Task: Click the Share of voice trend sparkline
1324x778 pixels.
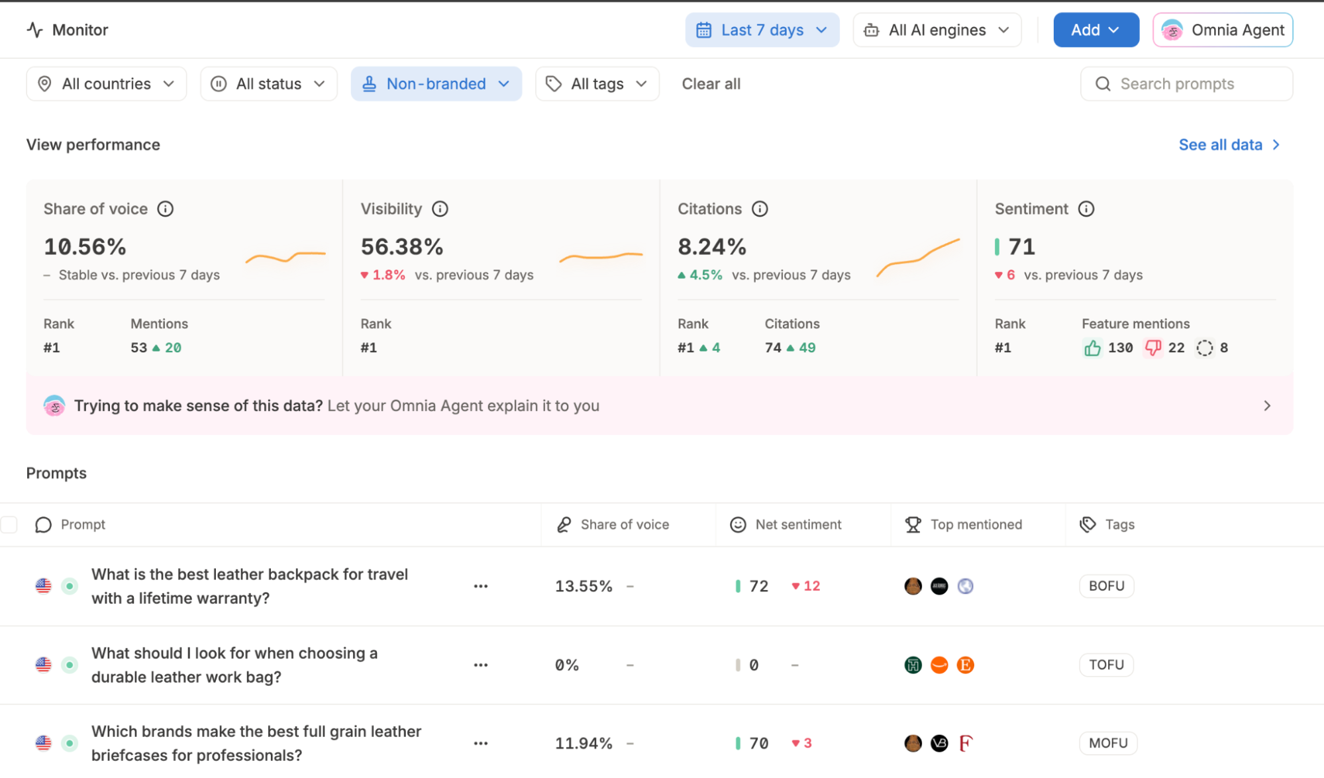Action: pyautogui.click(x=285, y=257)
